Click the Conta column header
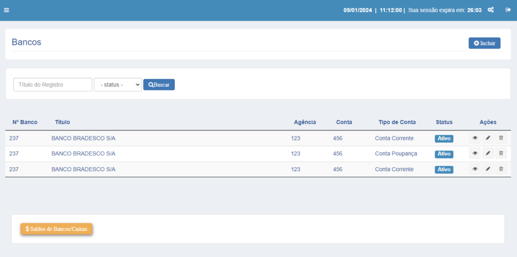The height and width of the screenshot is (257, 517). coord(344,122)
